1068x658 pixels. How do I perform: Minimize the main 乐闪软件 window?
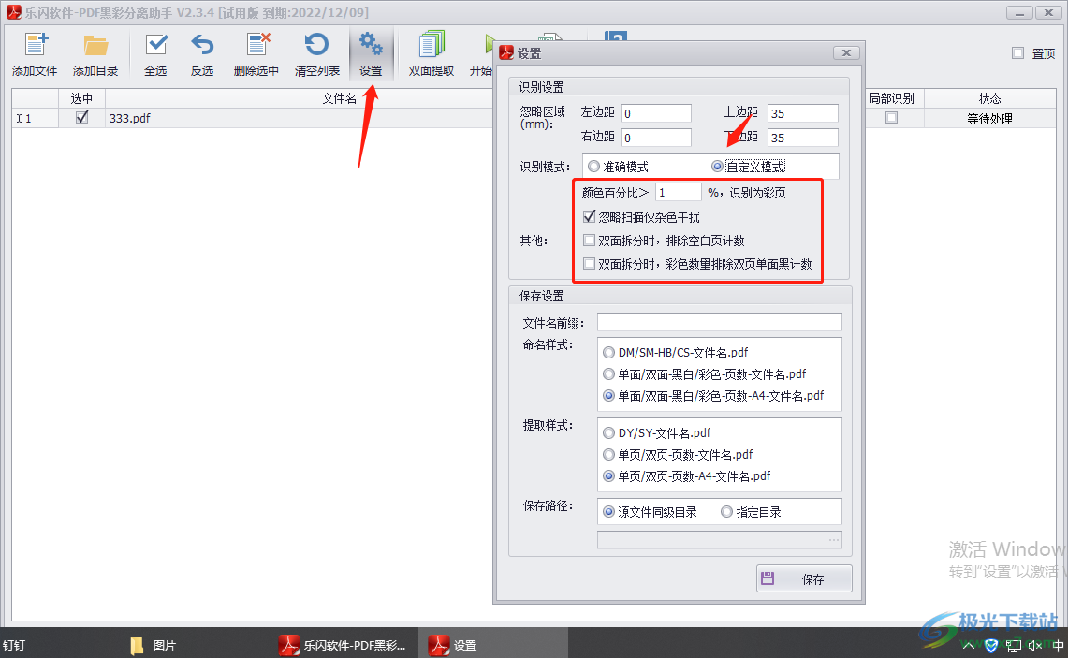point(1019,13)
